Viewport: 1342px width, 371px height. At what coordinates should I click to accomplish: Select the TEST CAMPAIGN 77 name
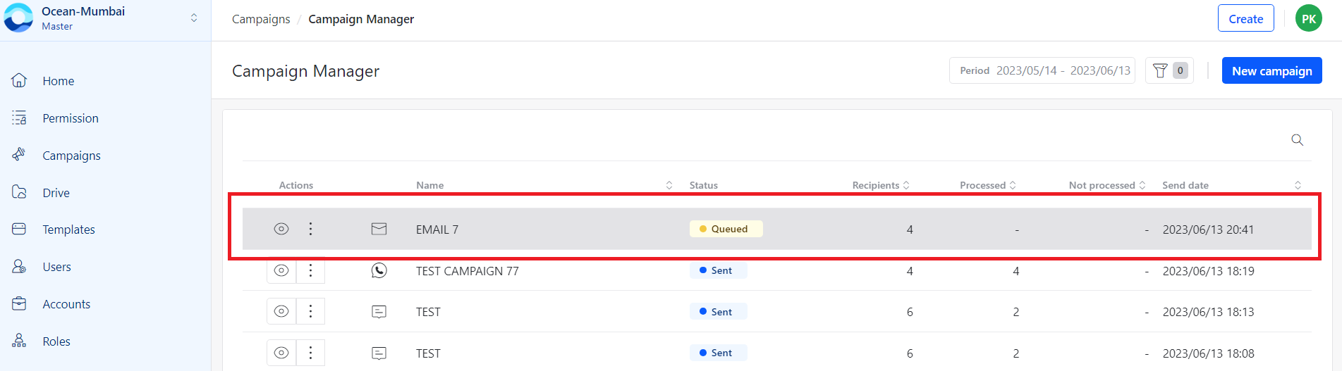tap(467, 271)
